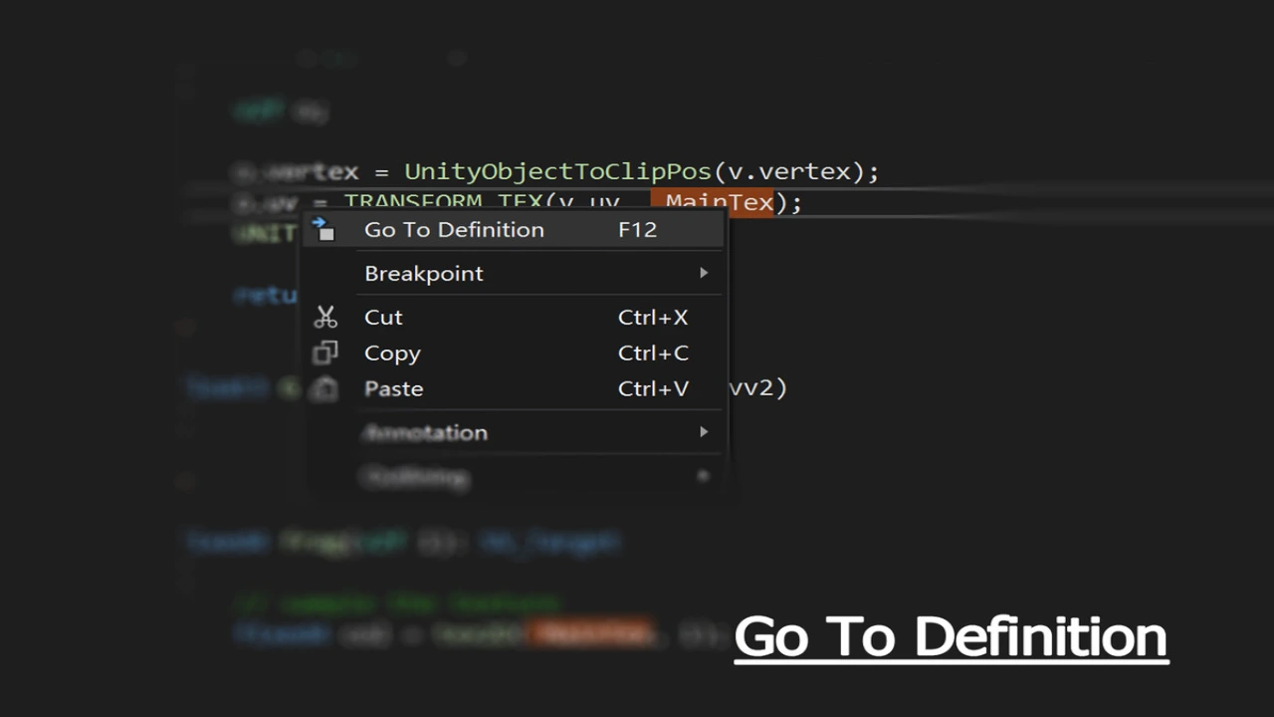
Task: Click the scissors icon beside Cut
Action: tap(325, 318)
